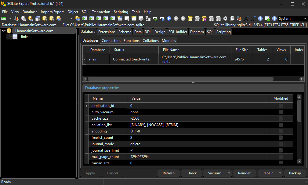Open the Repair button dropdown arrow
308x185 pixels.
click(280, 173)
